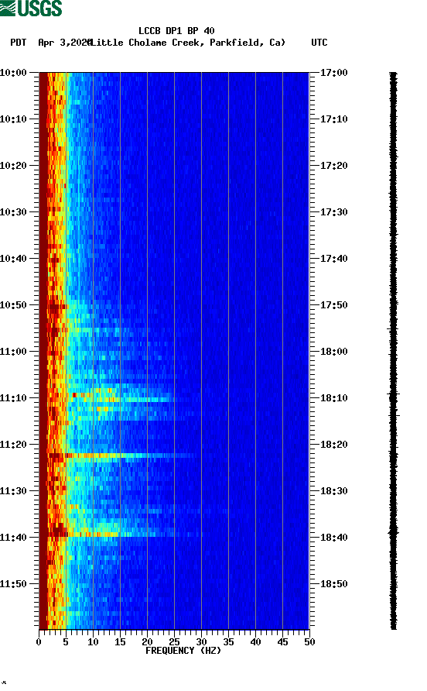Click the 10:00 PDT time label
Screen dimensions: 427x691
click(x=13, y=73)
